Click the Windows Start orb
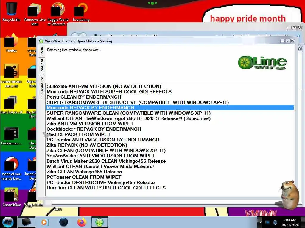 pyautogui.click(x=8, y=222)
